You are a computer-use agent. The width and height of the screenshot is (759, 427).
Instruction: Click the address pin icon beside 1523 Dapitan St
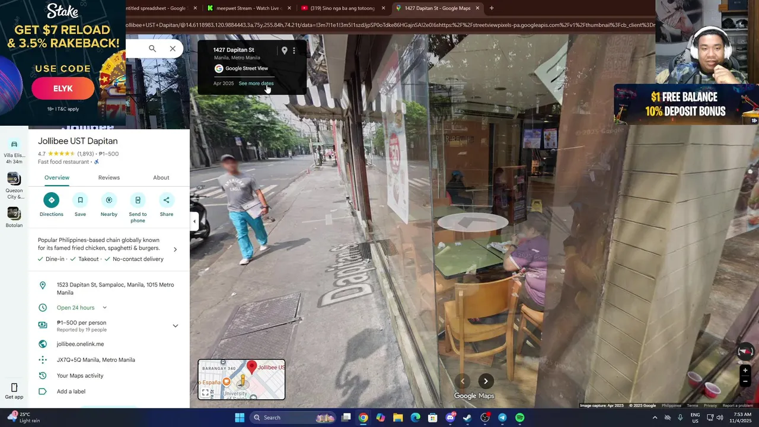tap(43, 285)
